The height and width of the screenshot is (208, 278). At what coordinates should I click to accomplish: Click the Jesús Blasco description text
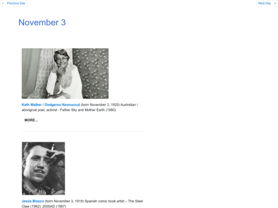pos(82,203)
